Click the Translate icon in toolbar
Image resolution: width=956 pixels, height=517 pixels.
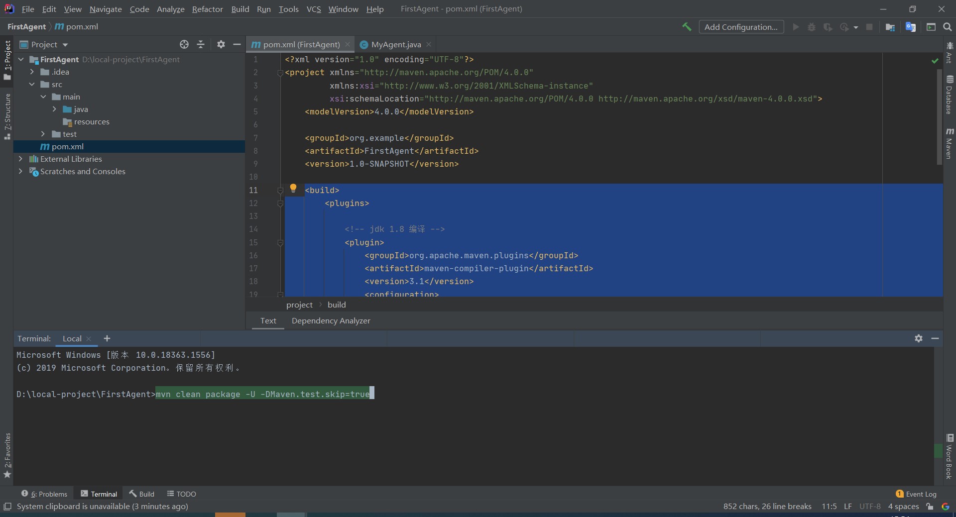coord(911,27)
